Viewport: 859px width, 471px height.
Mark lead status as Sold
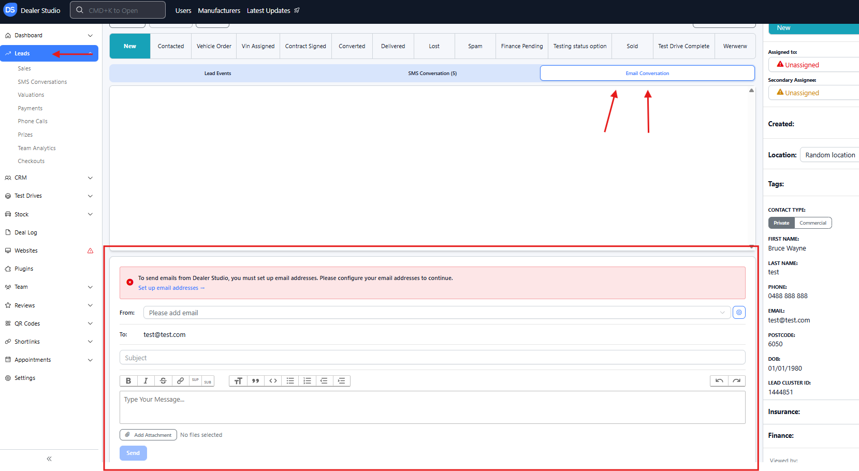tap(632, 46)
